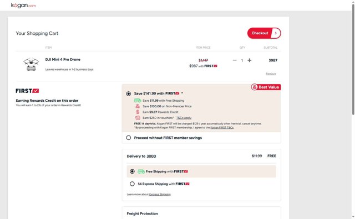Click the quantity value 1
The height and width of the screenshot is (219, 355).
tap(242, 60)
